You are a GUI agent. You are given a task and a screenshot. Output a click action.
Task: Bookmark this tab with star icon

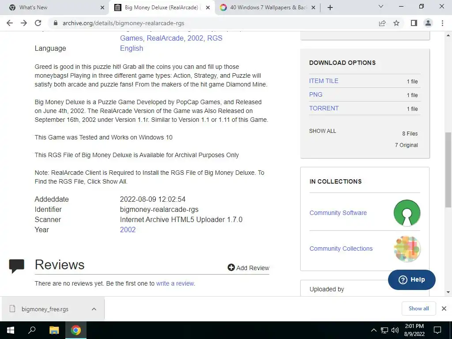(396, 23)
